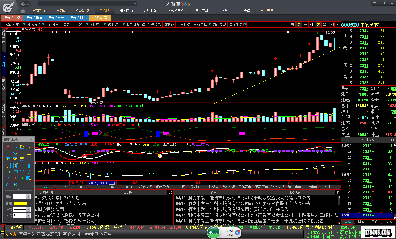Select the speed resistance arcs tool
This screenshot has width=396, height=239.
pos(9,178)
